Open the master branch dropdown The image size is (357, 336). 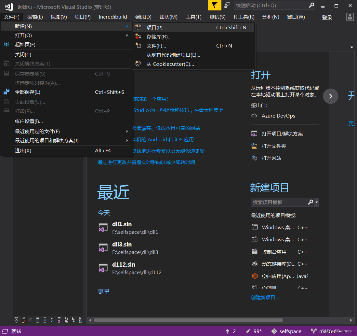[326, 331]
